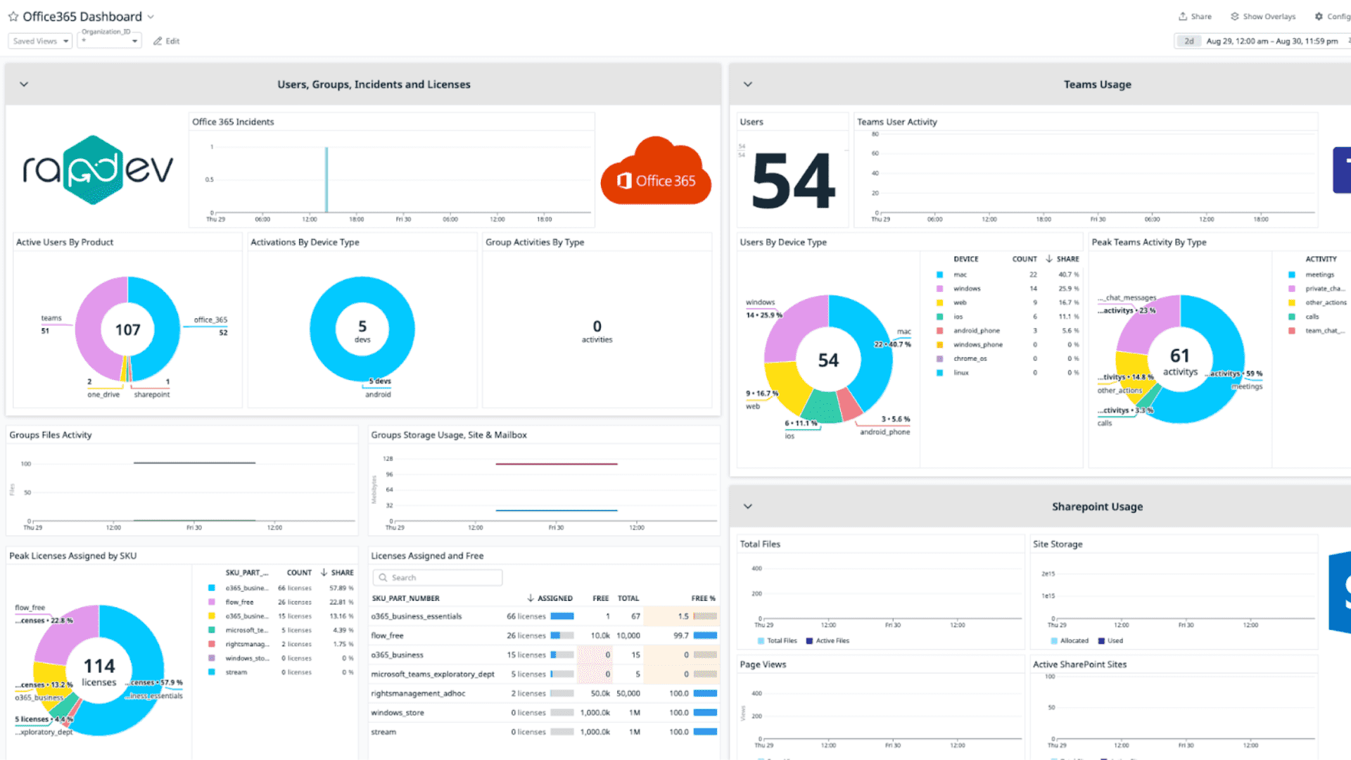
Task: Click the Active SharePoint Sites widget title
Action: pos(1079,664)
